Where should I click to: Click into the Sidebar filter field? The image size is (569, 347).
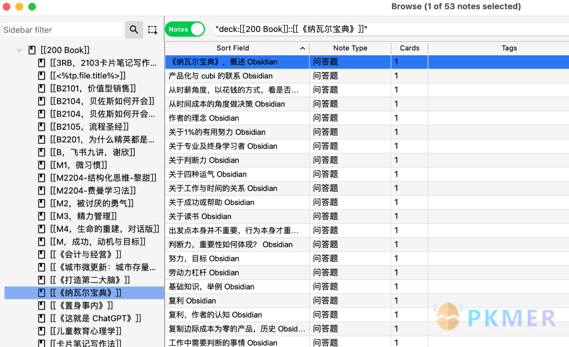[63, 30]
